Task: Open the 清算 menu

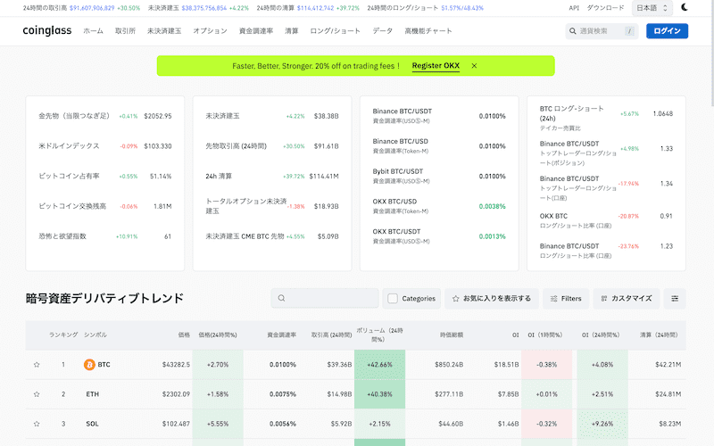Action: coord(292,31)
